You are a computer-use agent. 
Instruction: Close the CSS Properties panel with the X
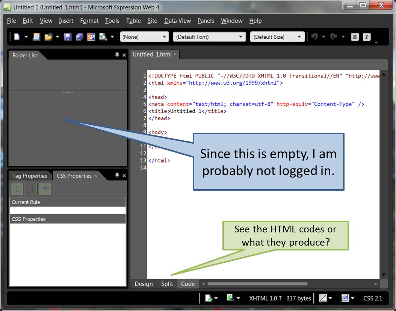(124, 176)
